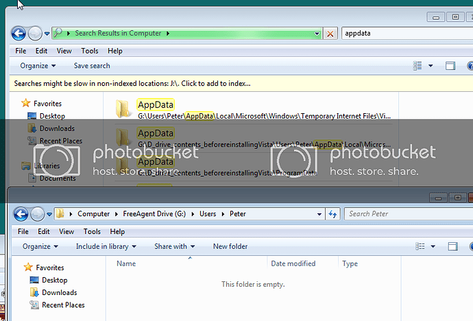Sort by Date modified column header
The width and height of the screenshot is (473, 321).
pyautogui.click(x=302, y=263)
